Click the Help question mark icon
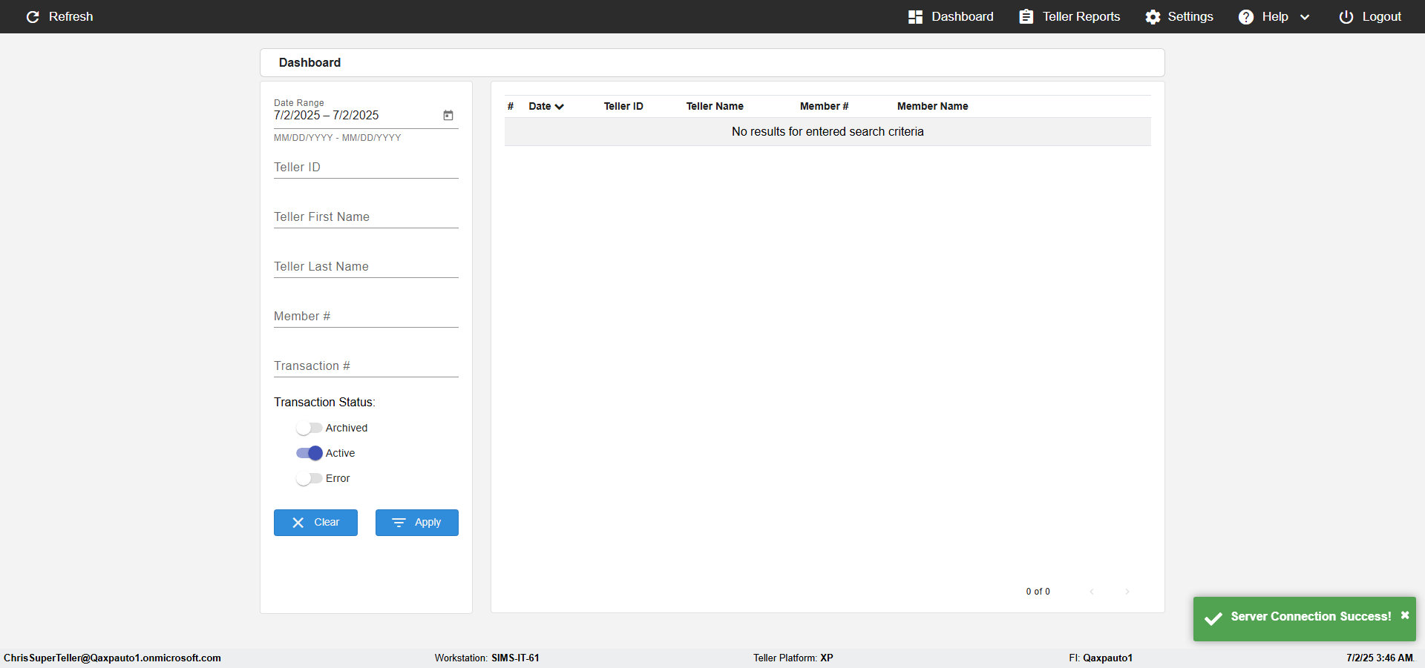Screen dimensions: 1425x668 click(1246, 16)
